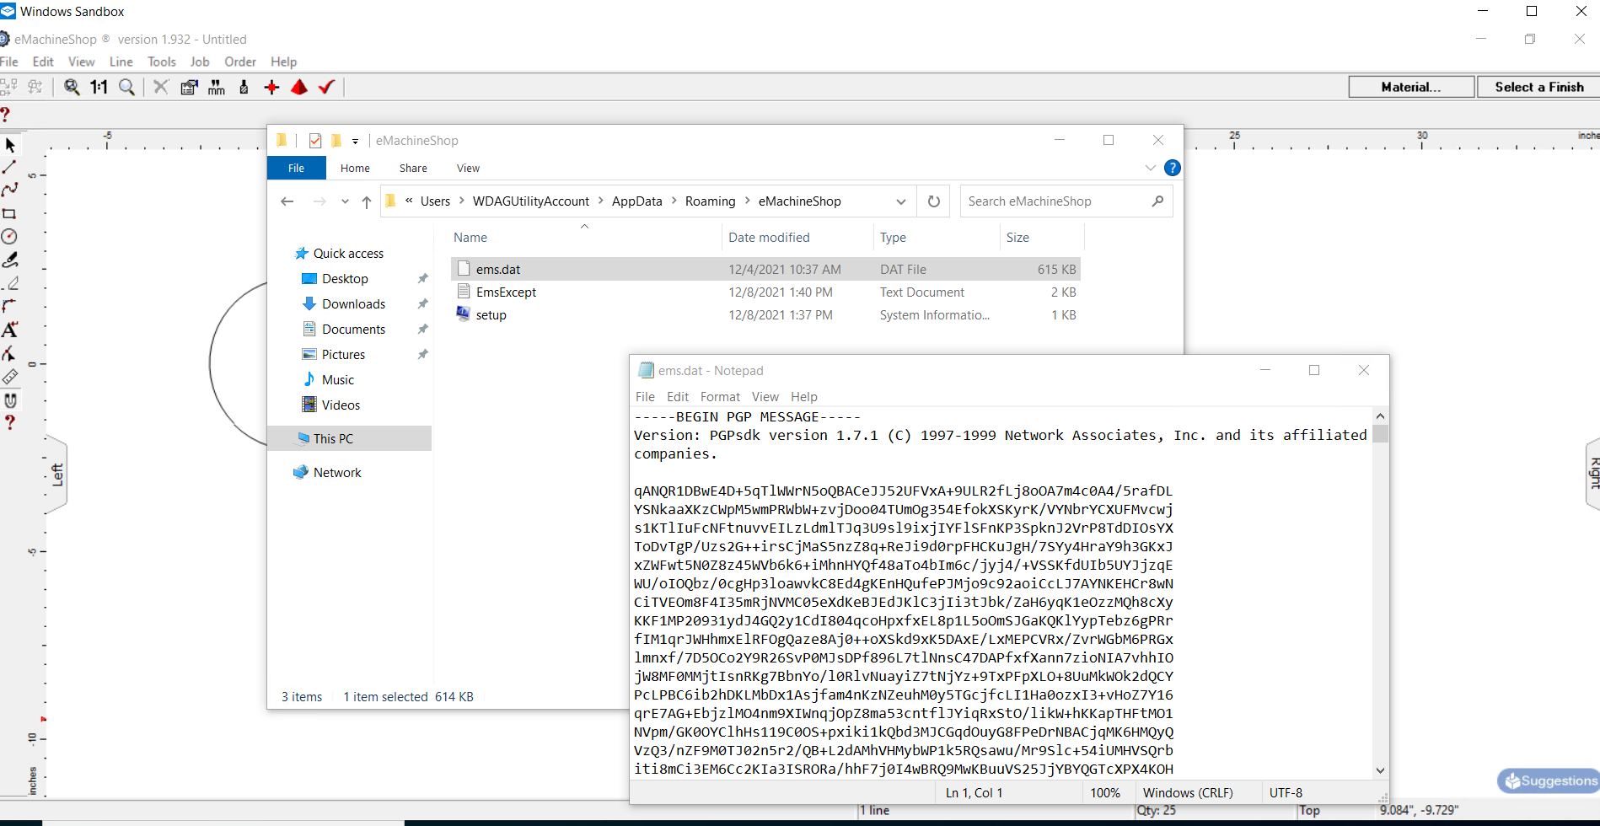This screenshot has height=826, width=1600.
Task: Open the 3D view red pyramid icon
Action: [299, 87]
